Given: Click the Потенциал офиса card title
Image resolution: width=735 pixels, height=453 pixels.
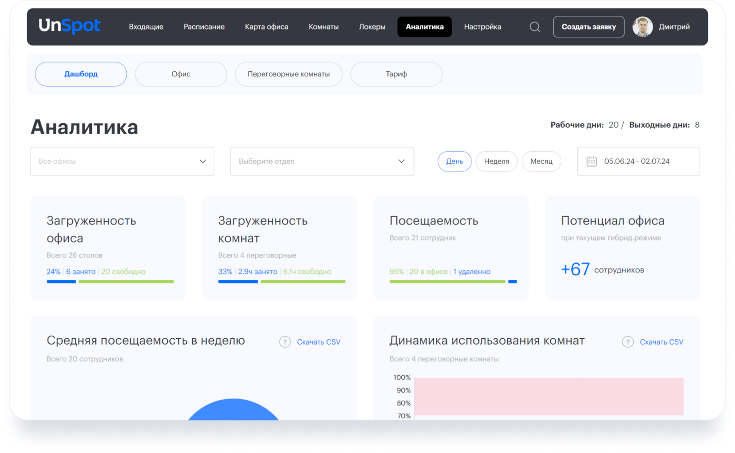Looking at the screenshot, I should pos(613,221).
